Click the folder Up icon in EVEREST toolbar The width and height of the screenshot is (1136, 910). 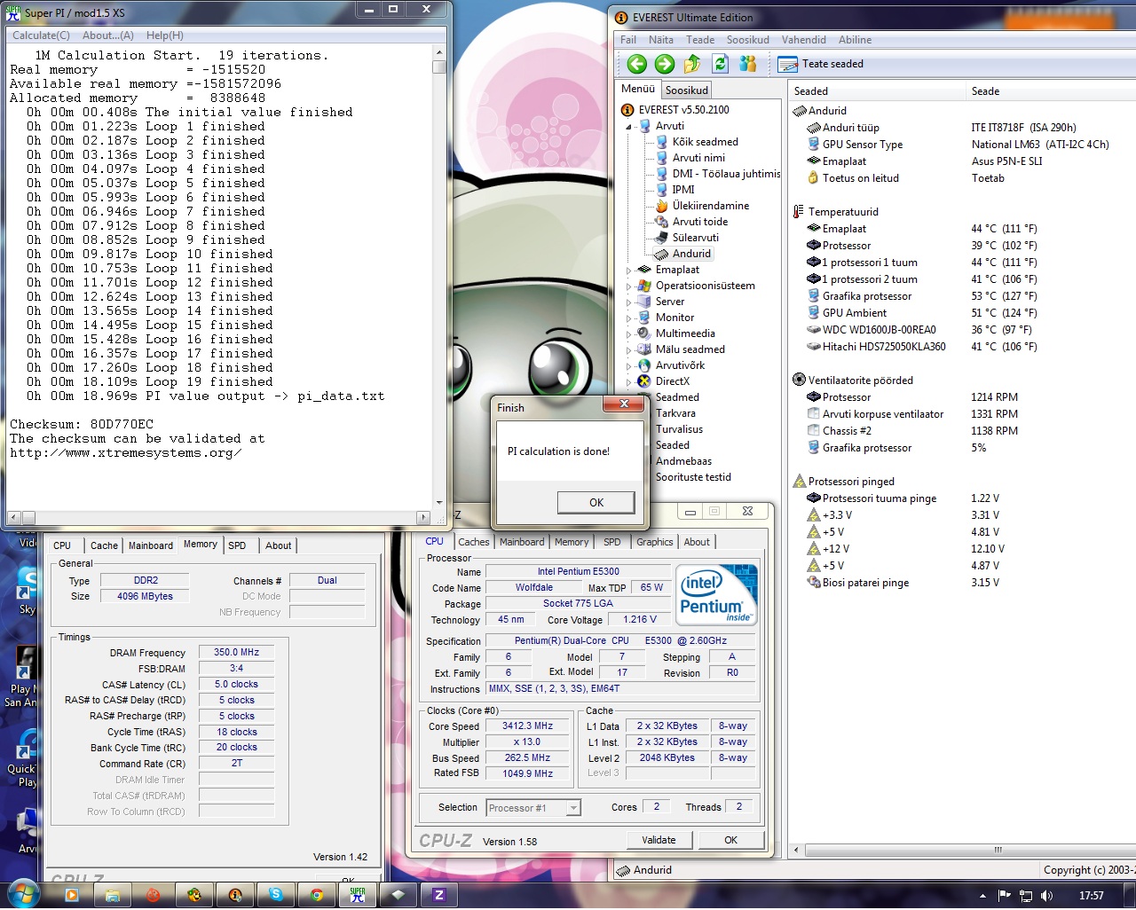click(x=692, y=64)
